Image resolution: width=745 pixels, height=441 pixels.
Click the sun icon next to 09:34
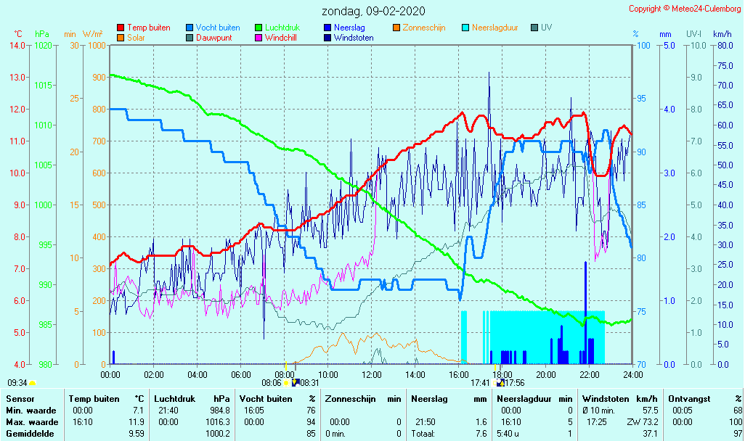tap(33, 382)
